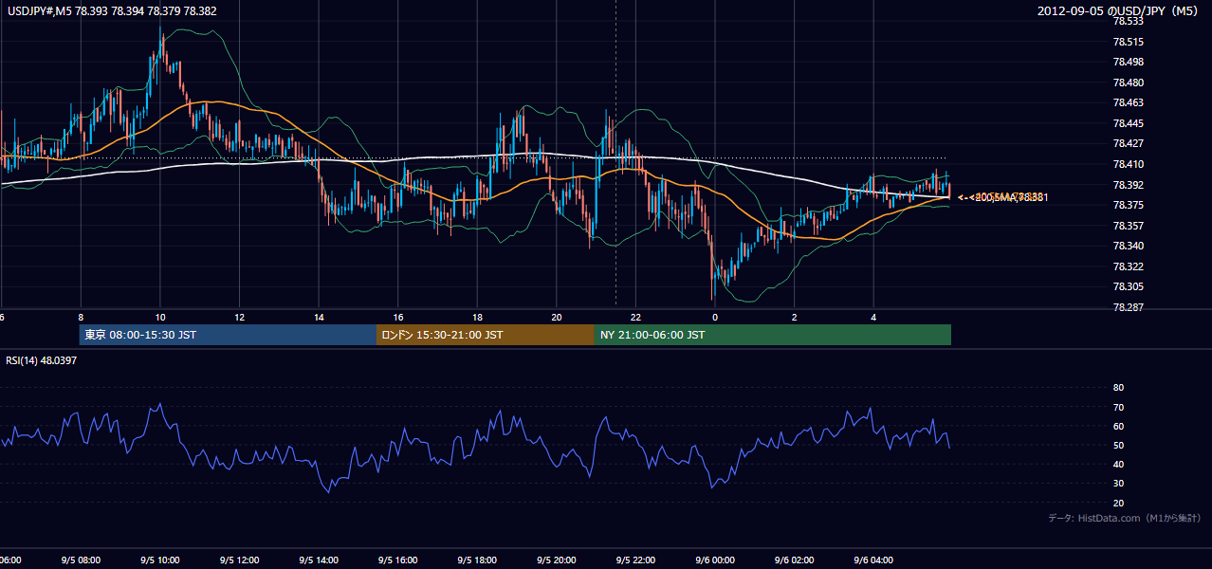This screenshot has width=1212, height=569.
Task: Click the overlapping SMA label at 78.381
Action: (x=1002, y=197)
